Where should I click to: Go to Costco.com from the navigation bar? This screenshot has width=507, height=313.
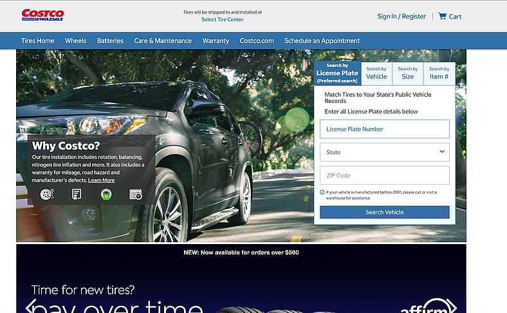pos(257,41)
